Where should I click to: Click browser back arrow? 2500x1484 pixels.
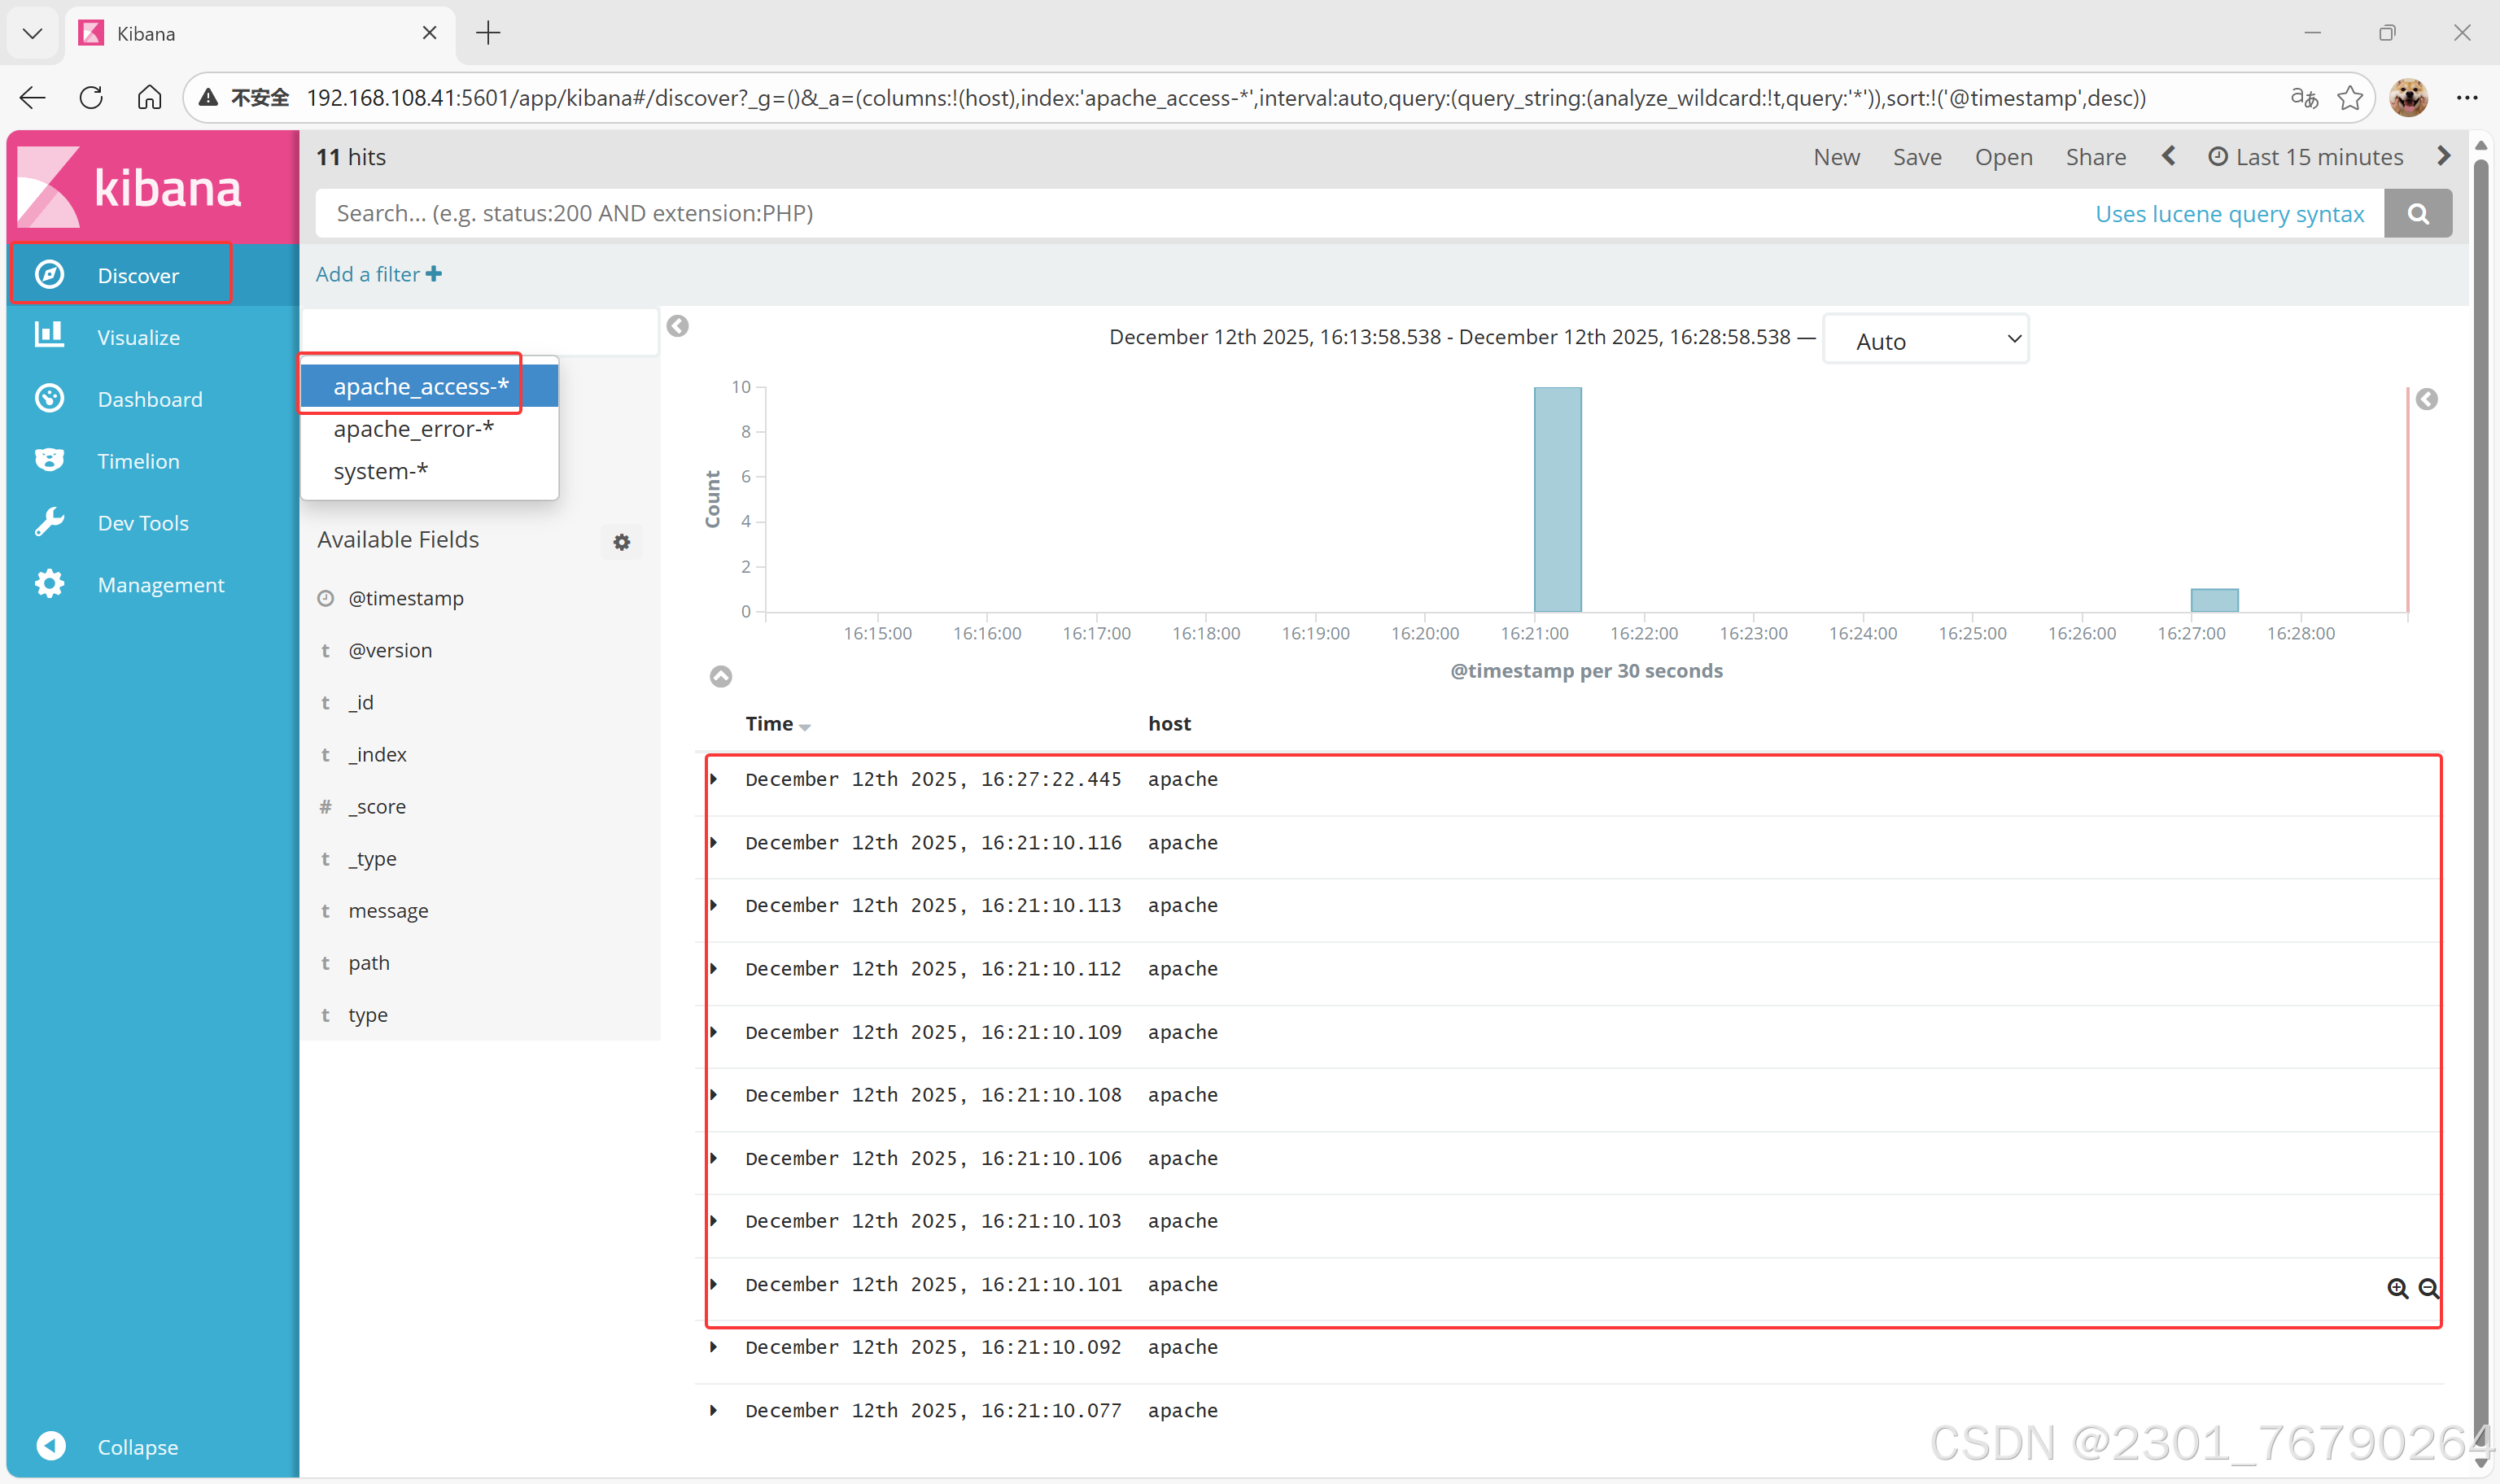33,97
